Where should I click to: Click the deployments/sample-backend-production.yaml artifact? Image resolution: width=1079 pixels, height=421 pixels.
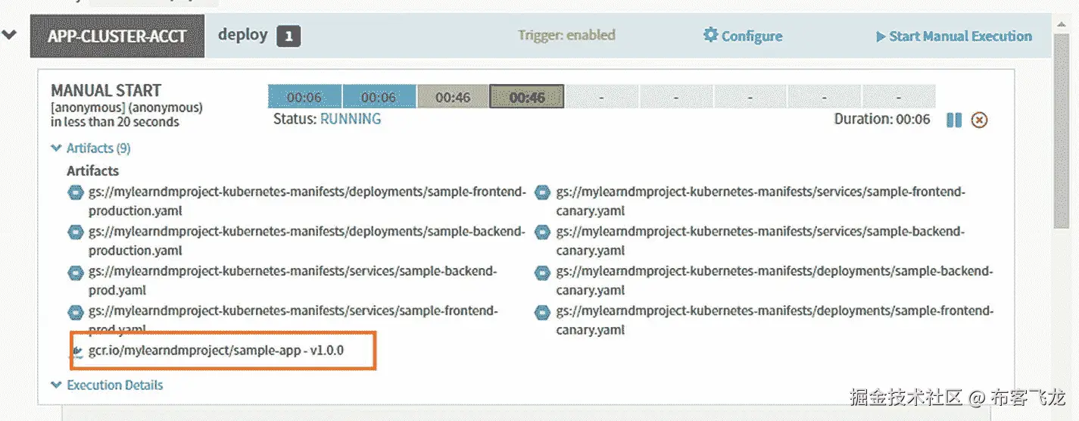[x=306, y=241]
